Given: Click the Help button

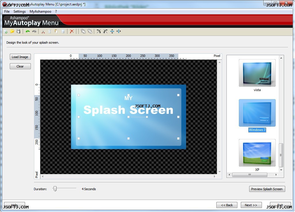Looking at the screenshot, I should point(14,205).
